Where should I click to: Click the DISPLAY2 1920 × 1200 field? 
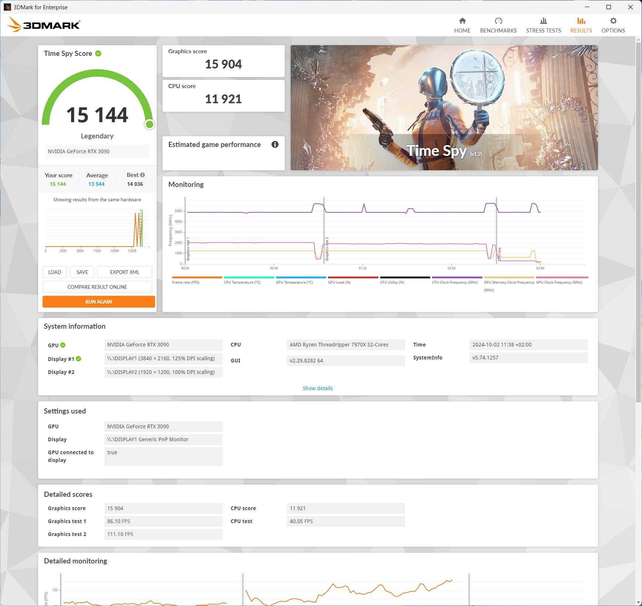(163, 372)
